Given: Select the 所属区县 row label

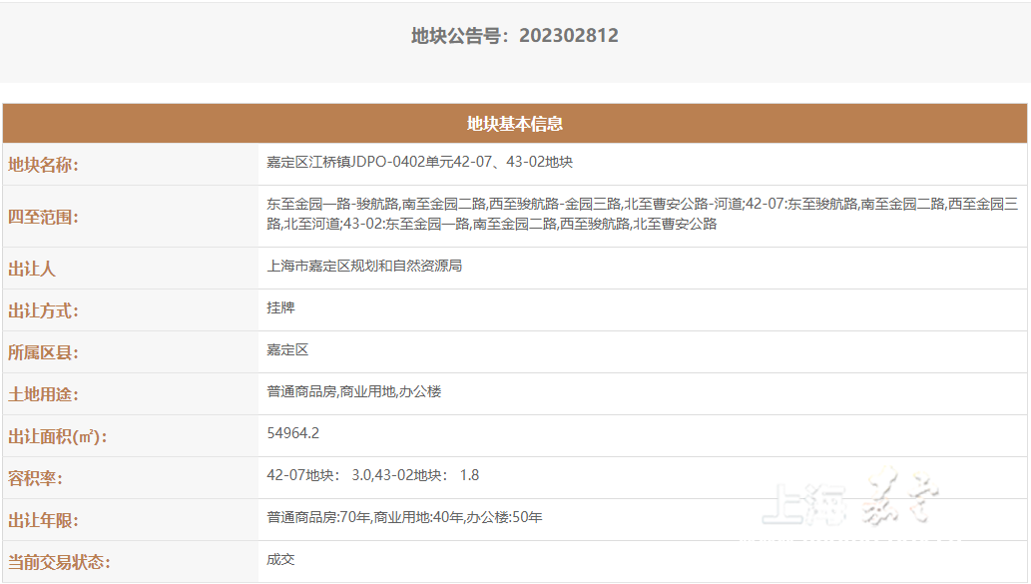Looking at the screenshot, I should [x=43, y=352].
